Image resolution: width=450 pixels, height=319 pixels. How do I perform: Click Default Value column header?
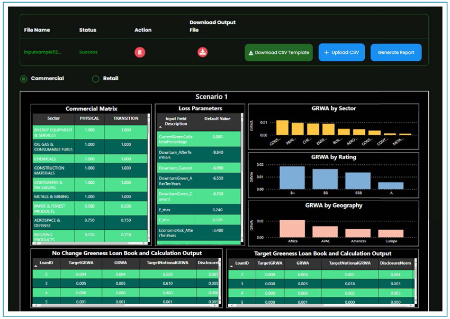pos(217,118)
